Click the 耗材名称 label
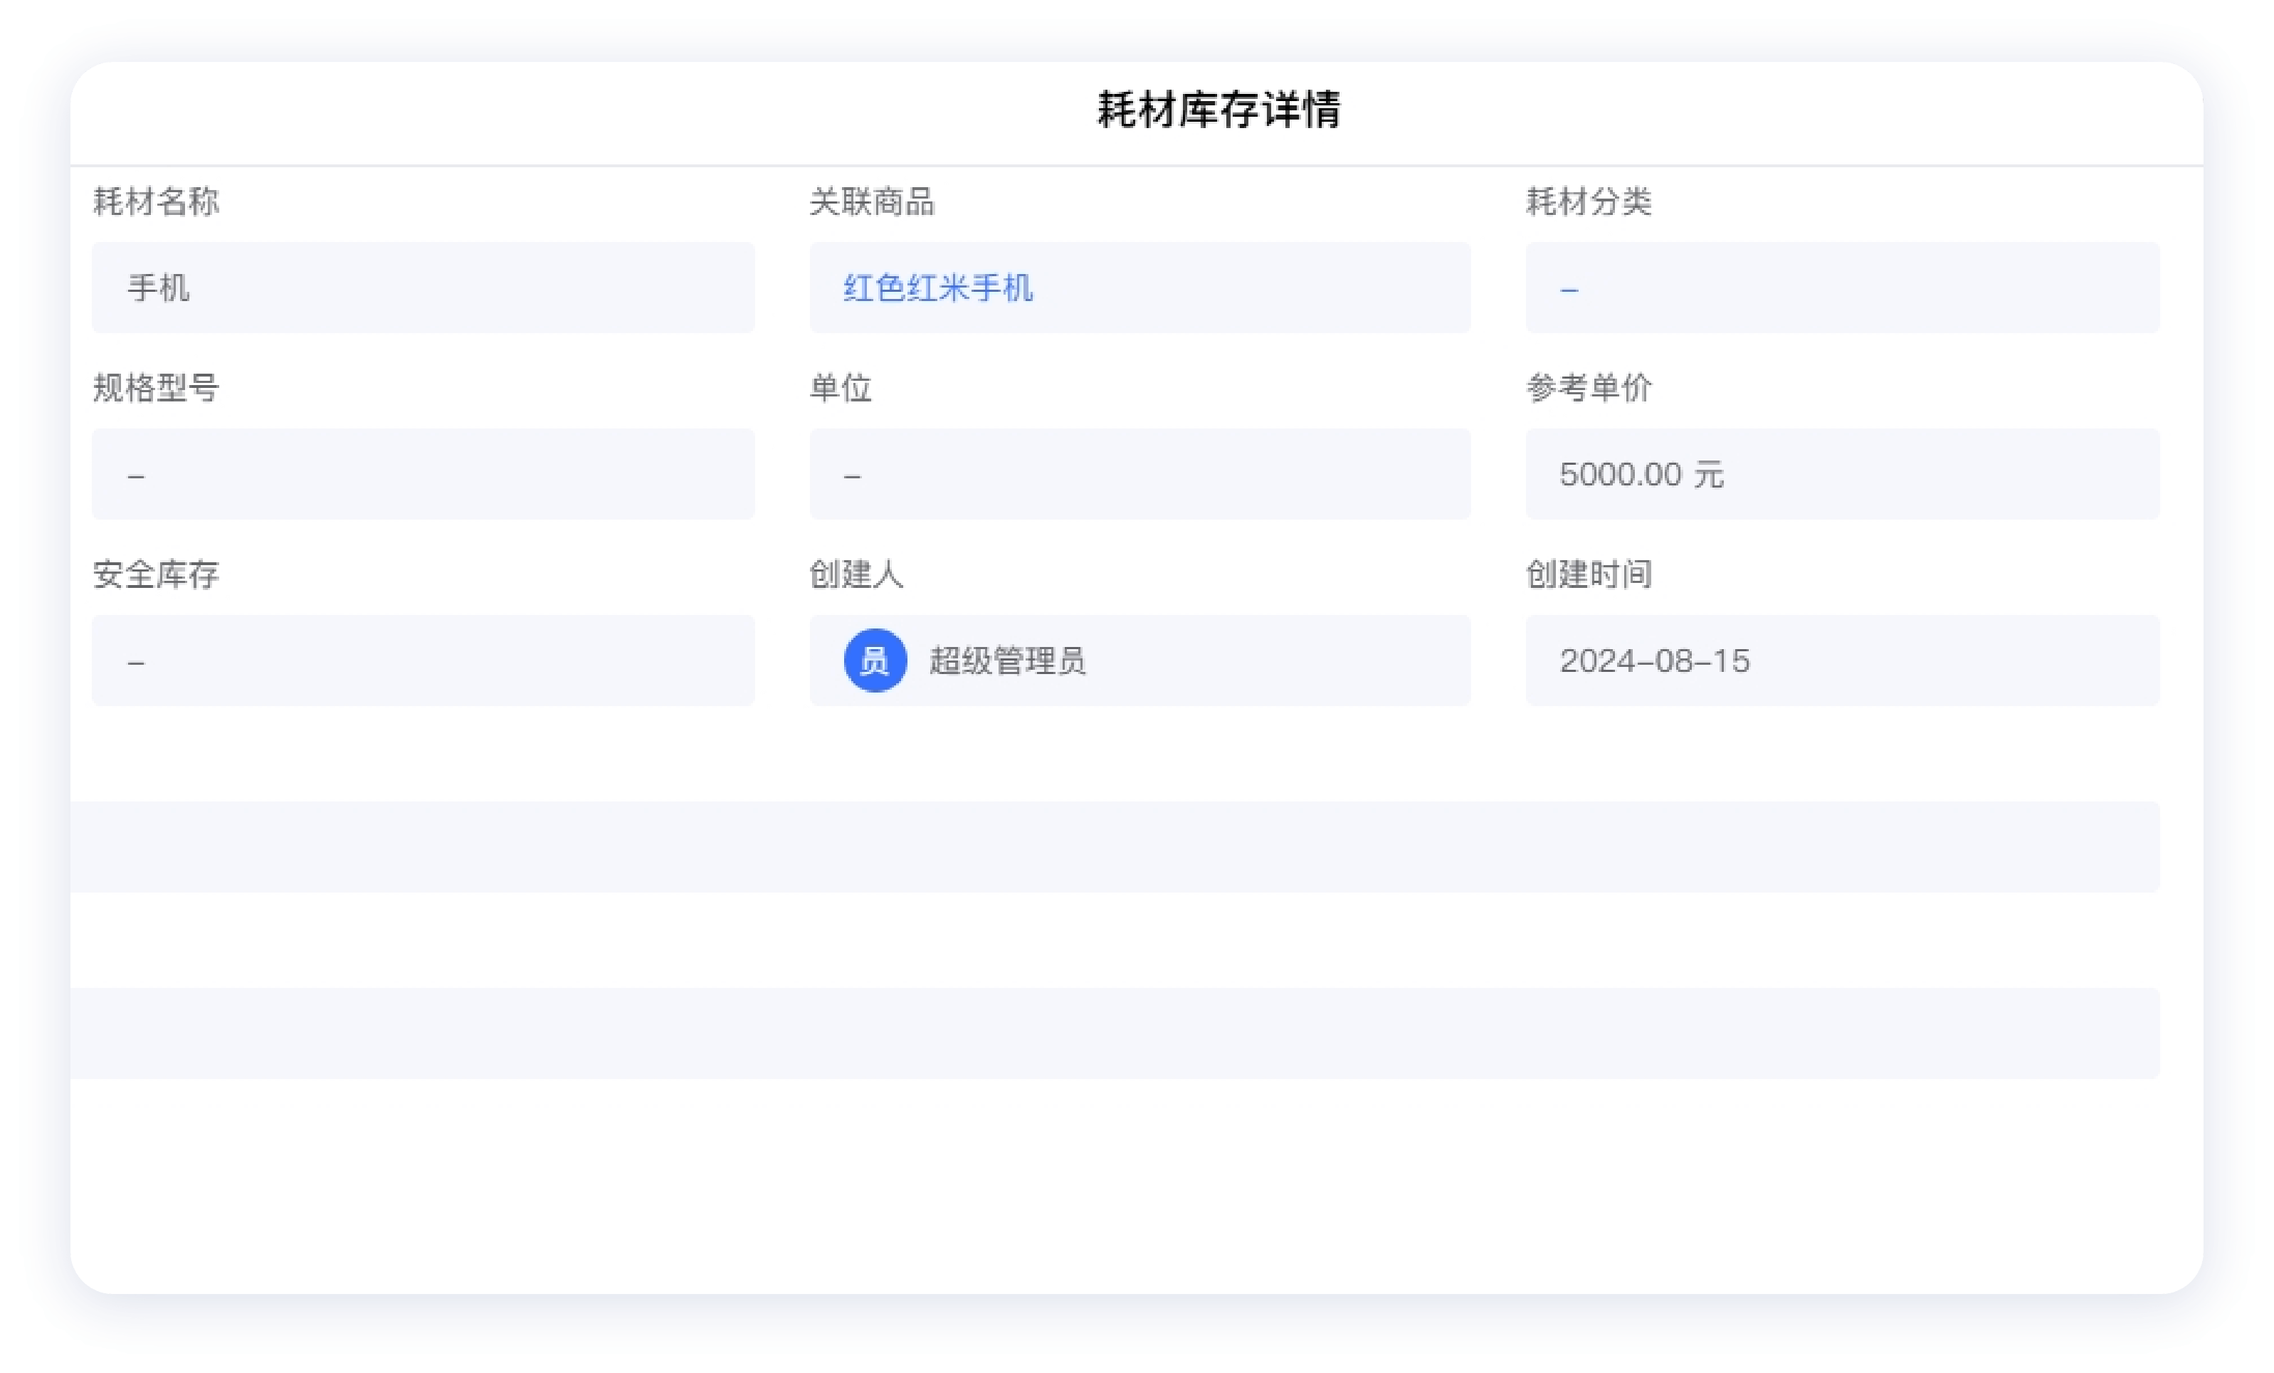This screenshot has width=2274, height=1373. click(x=156, y=201)
